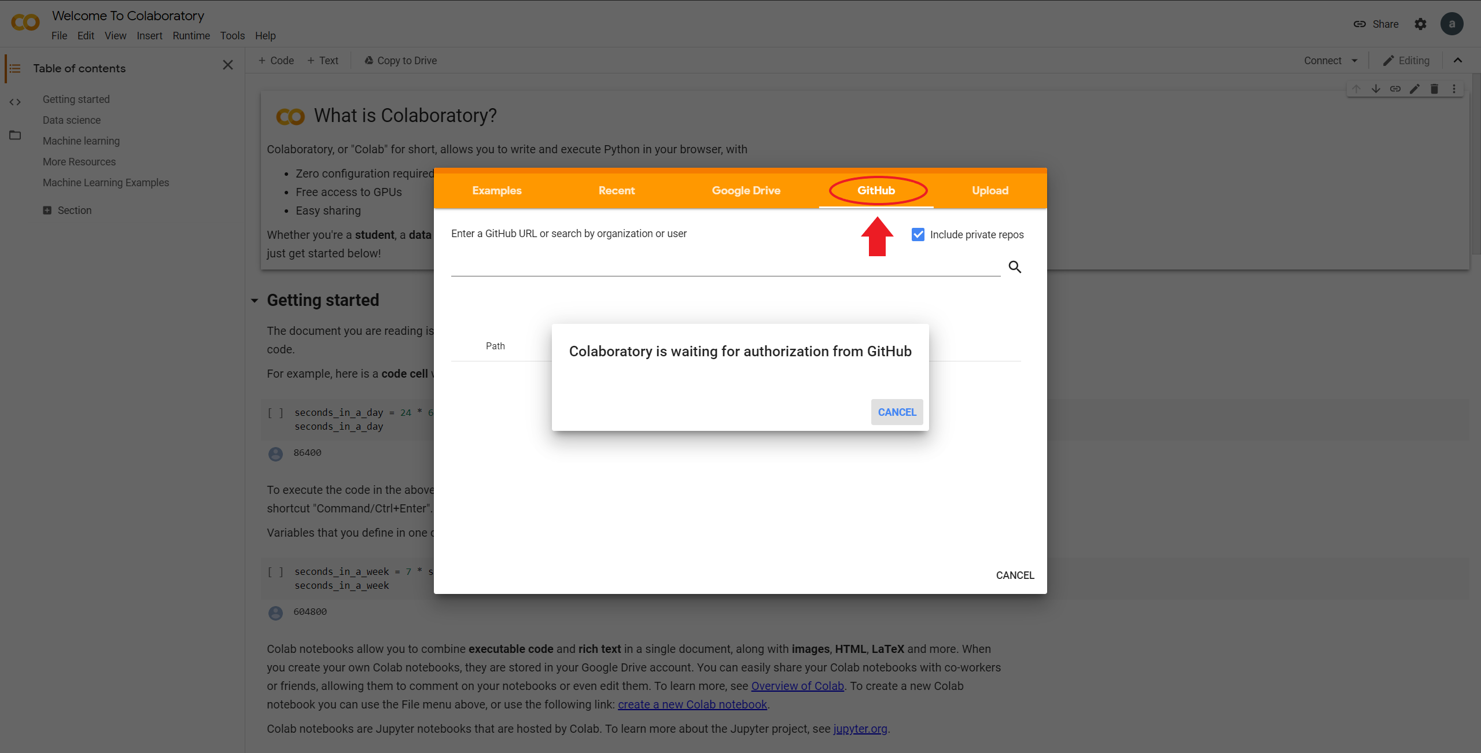
Task: Click the outer CANCEL button
Action: (1014, 574)
